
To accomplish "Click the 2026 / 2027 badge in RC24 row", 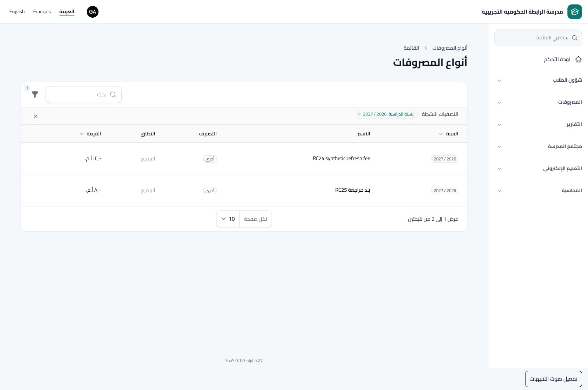I will [445, 159].
